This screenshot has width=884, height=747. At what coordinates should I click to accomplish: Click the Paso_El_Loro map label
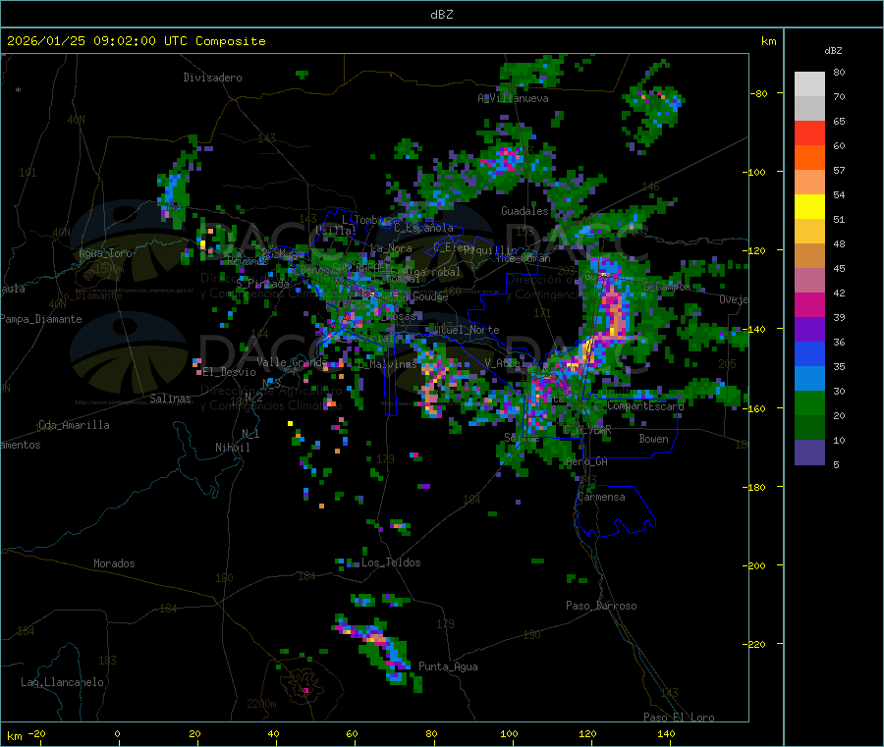coord(680,718)
